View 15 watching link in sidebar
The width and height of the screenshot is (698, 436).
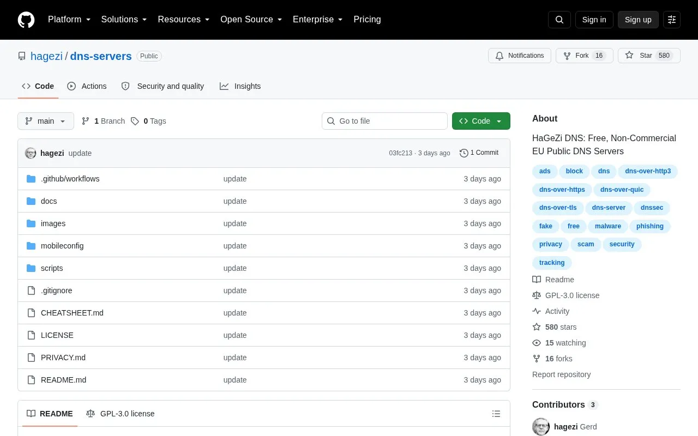[559, 343]
